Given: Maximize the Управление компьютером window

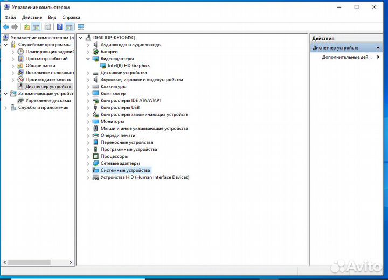Looking at the screenshot, I should click(x=356, y=7).
